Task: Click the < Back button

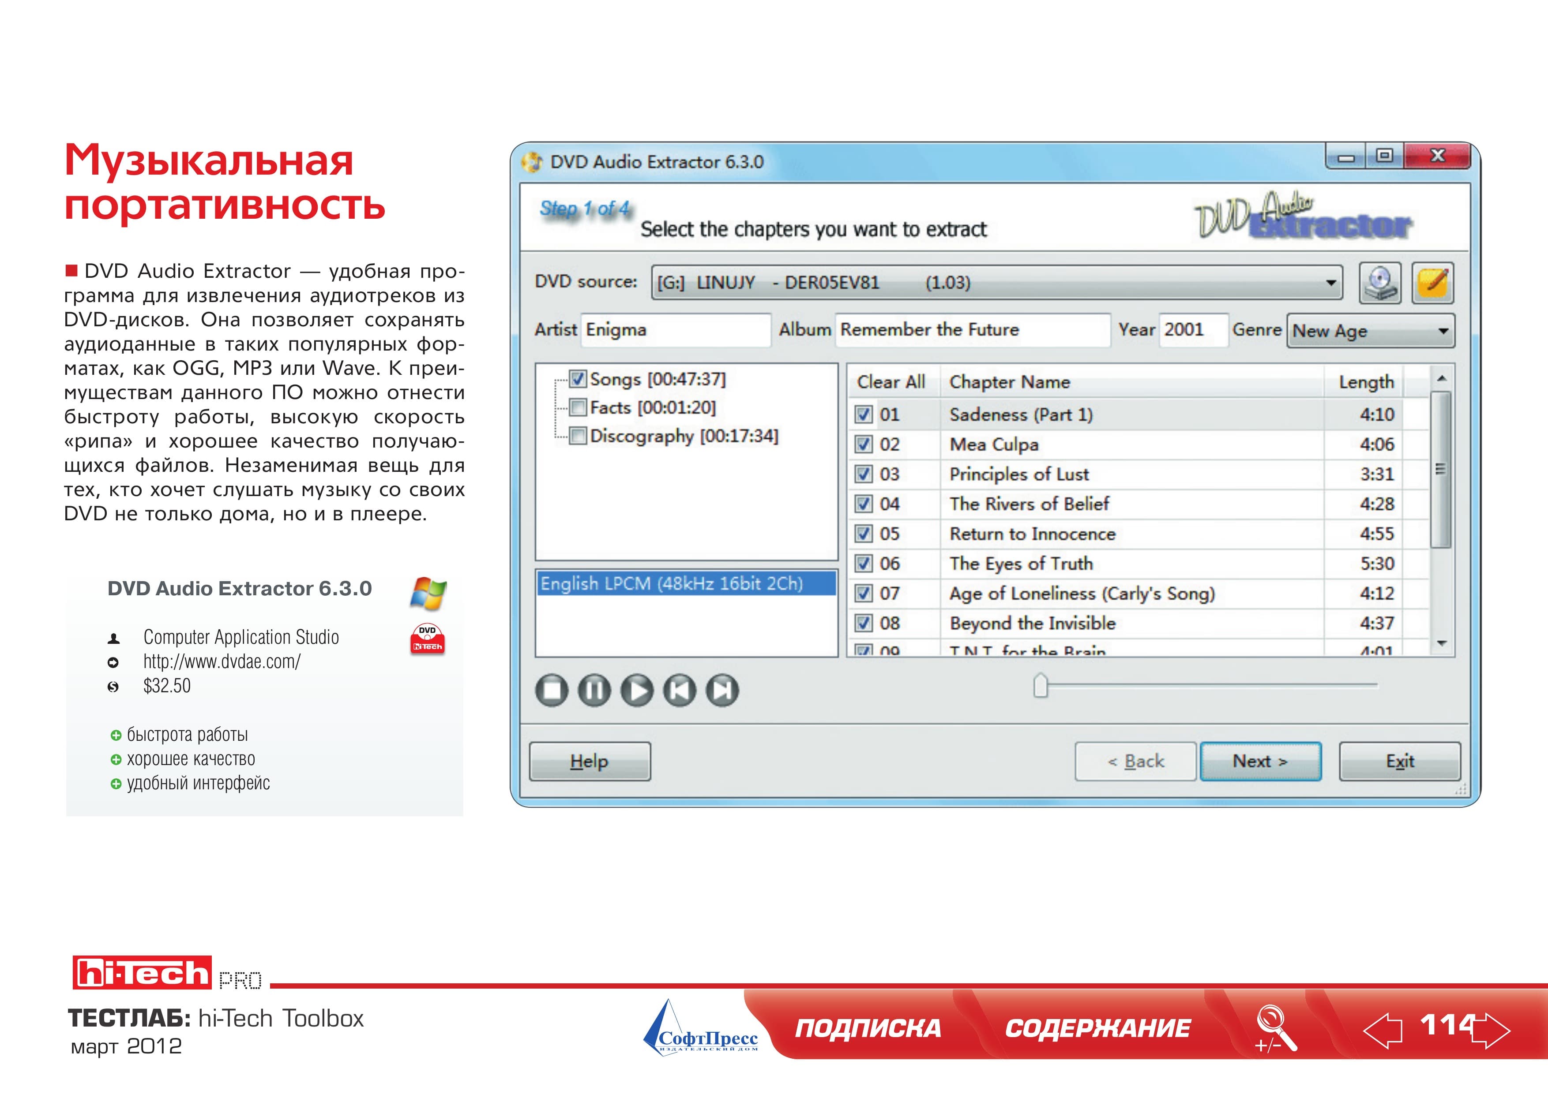Action: point(1136,762)
